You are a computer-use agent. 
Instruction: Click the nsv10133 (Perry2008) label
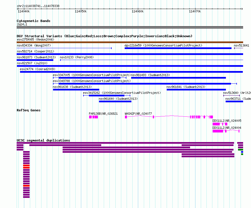point(77,57)
